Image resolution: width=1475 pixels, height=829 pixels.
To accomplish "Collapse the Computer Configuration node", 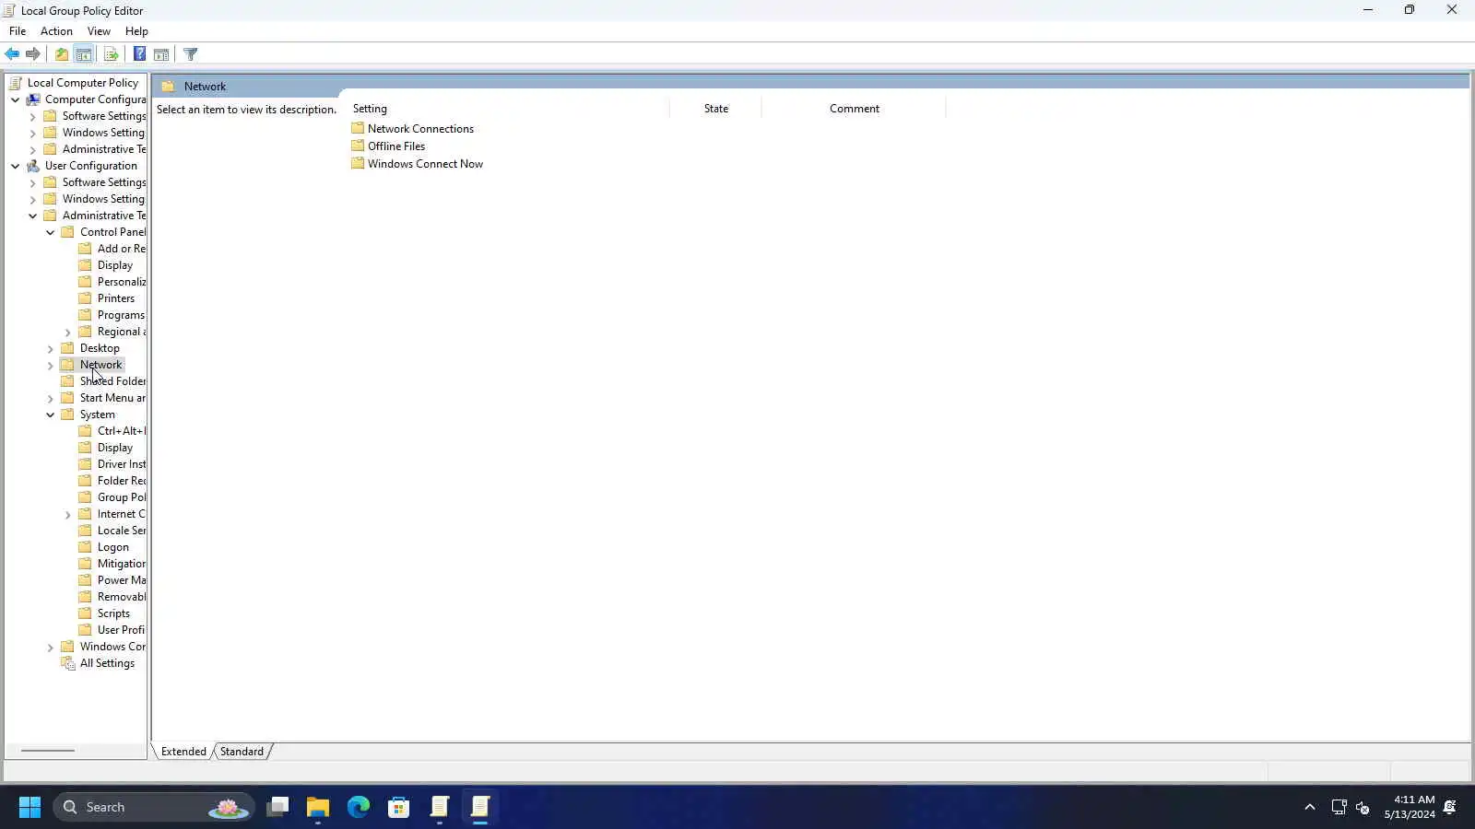I will point(16,99).
